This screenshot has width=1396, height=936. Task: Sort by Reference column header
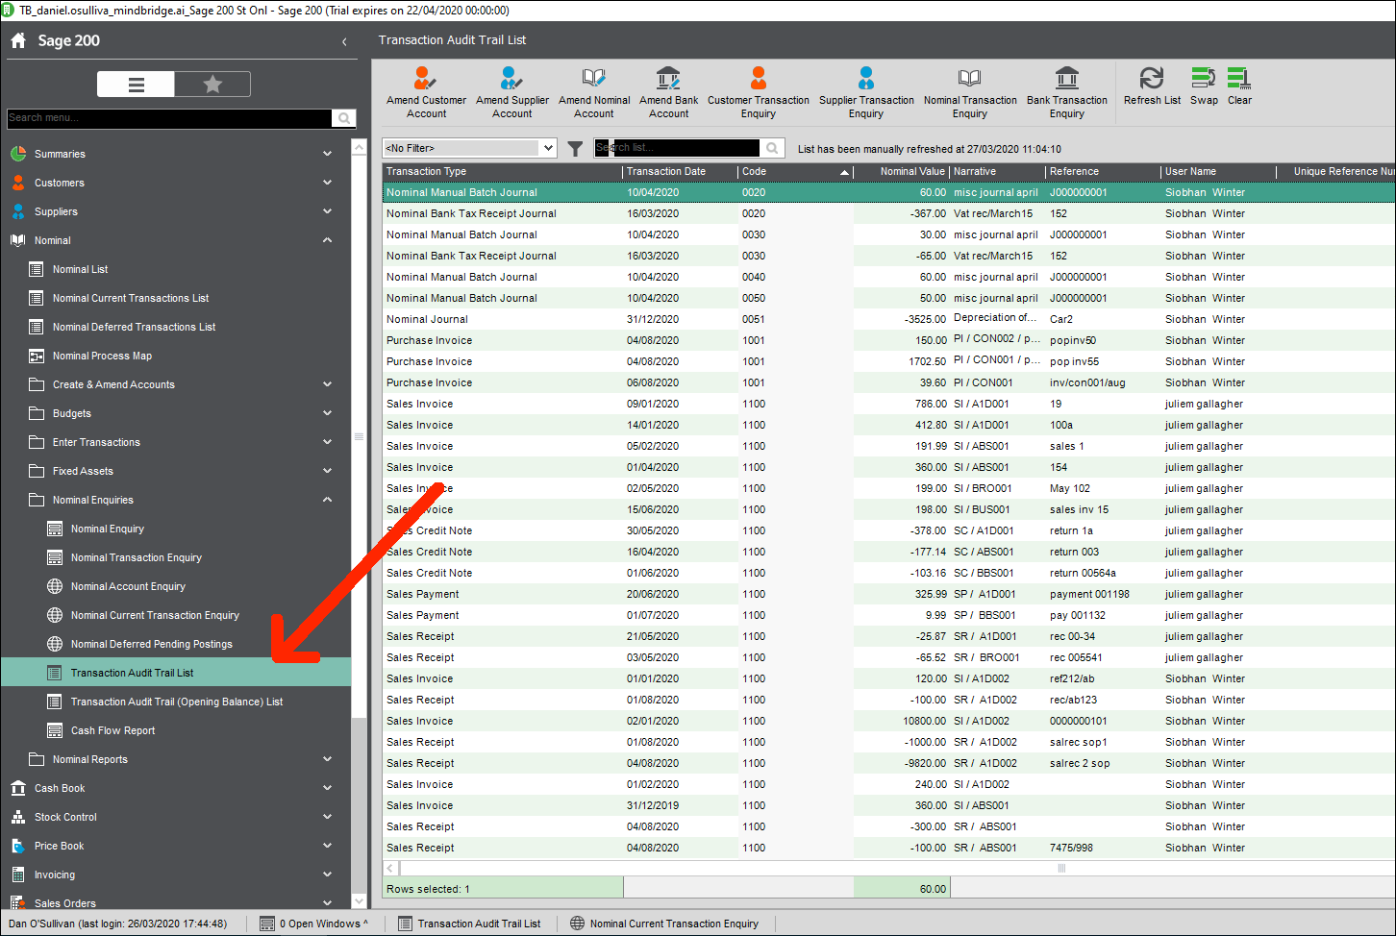1103,171
